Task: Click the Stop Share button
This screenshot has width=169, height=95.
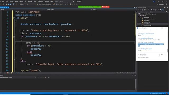Action: pos(105,7)
